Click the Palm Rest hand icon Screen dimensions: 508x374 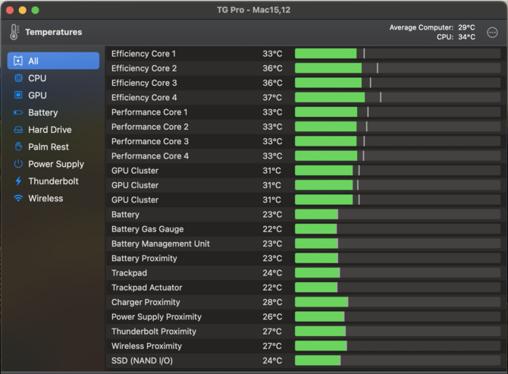[x=18, y=147]
